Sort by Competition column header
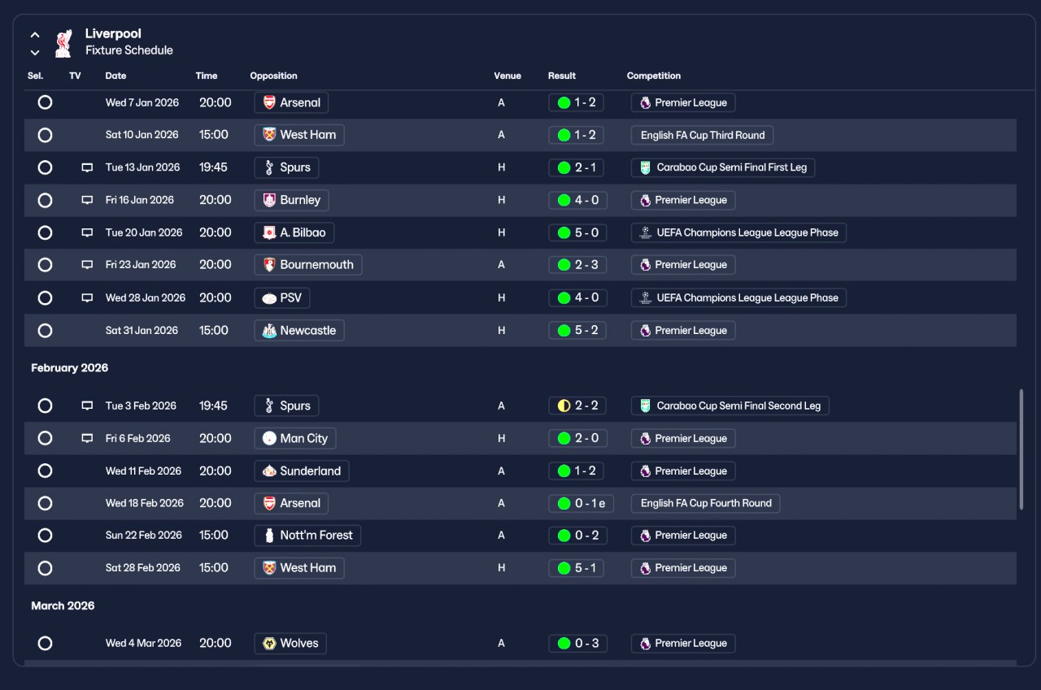1041x690 pixels. point(654,76)
